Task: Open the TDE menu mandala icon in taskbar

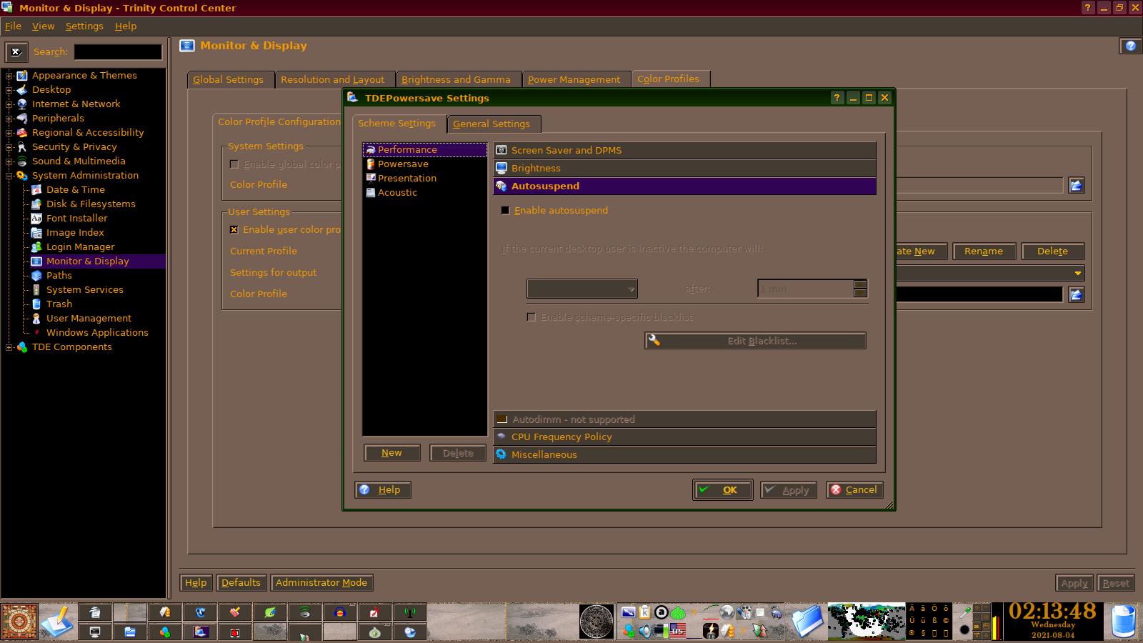Action: pos(19,622)
